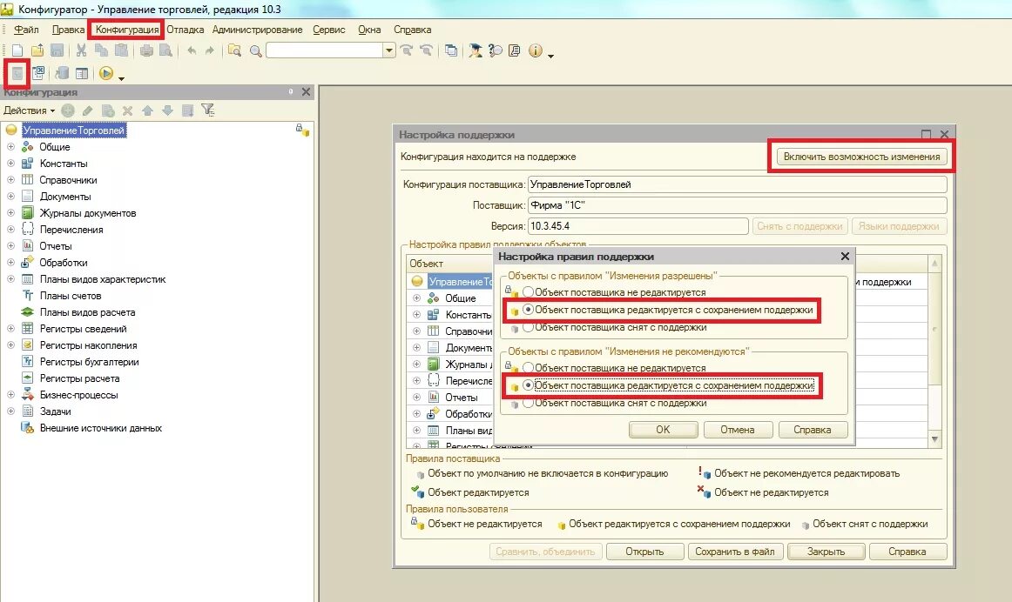The height and width of the screenshot is (602, 1012).
Task: Click the round Info icon
Action: 535,50
